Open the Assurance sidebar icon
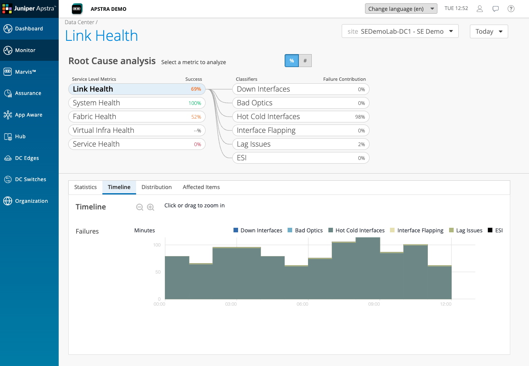 pyautogui.click(x=8, y=93)
